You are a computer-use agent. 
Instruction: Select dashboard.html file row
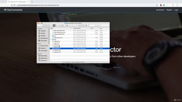tap(80, 38)
